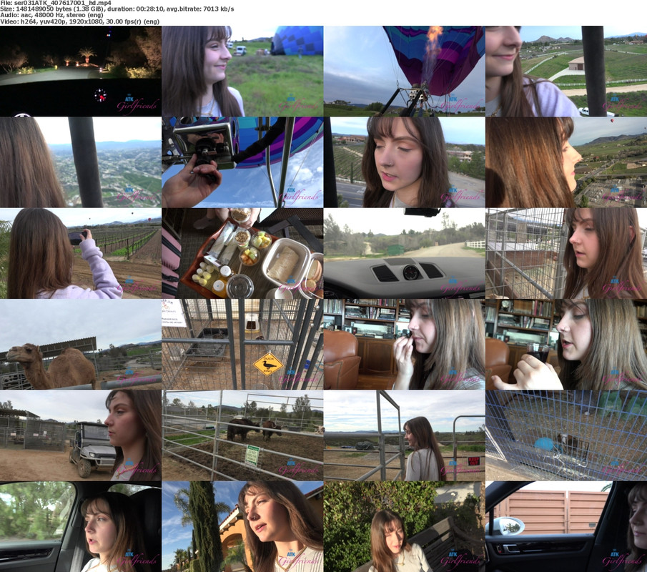This screenshot has height=572, width=647.
Task: Open the camel thumbnail
Action: [x=81, y=344]
